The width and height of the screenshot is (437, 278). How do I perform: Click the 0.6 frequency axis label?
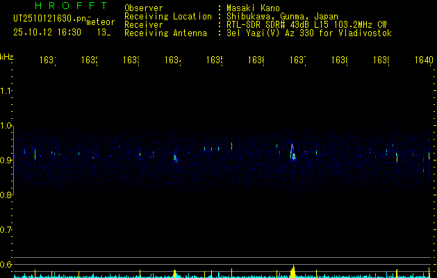[x=6, y=264]
